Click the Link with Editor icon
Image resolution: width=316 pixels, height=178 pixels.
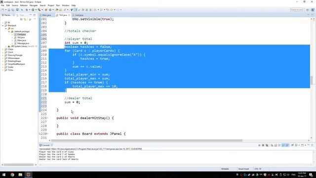pos(25,19)
